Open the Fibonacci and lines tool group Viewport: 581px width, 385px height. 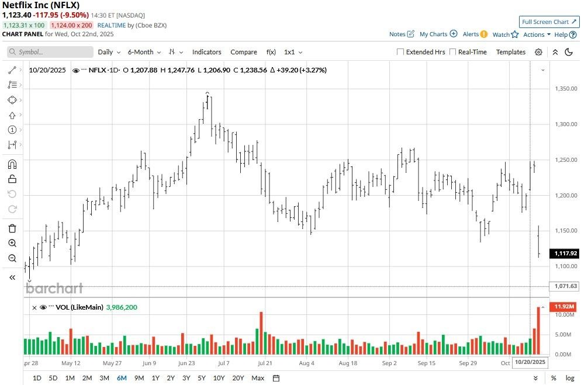point(12,85)
